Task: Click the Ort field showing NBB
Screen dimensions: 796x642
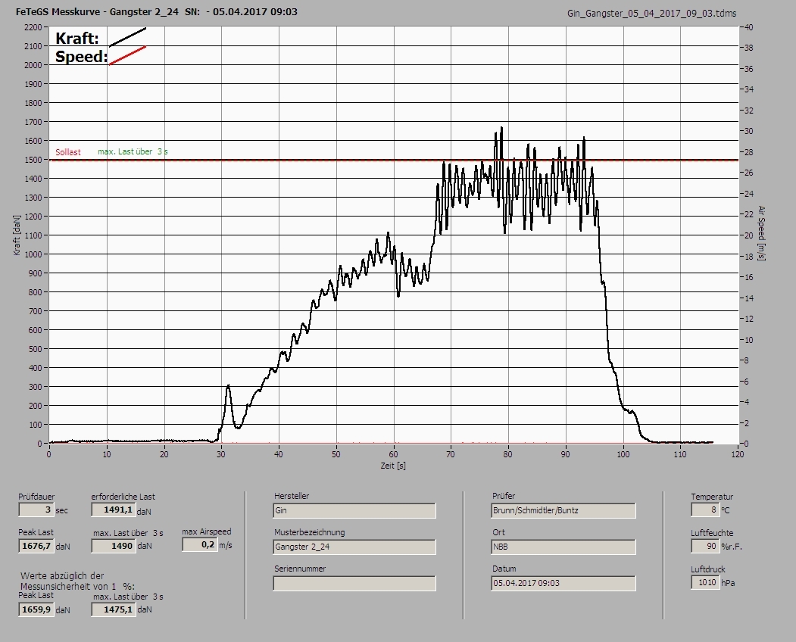Action: [563, 547]
